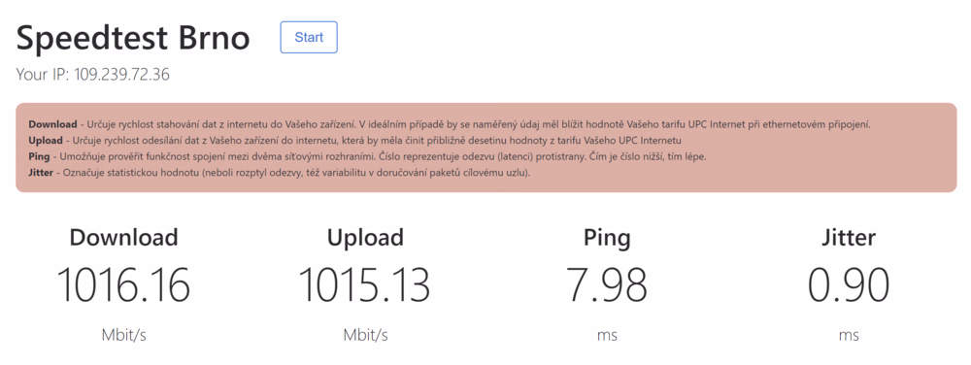Viewport: 971px width, 365px height.
Task: Click the Start button
Action: point(309,37)
